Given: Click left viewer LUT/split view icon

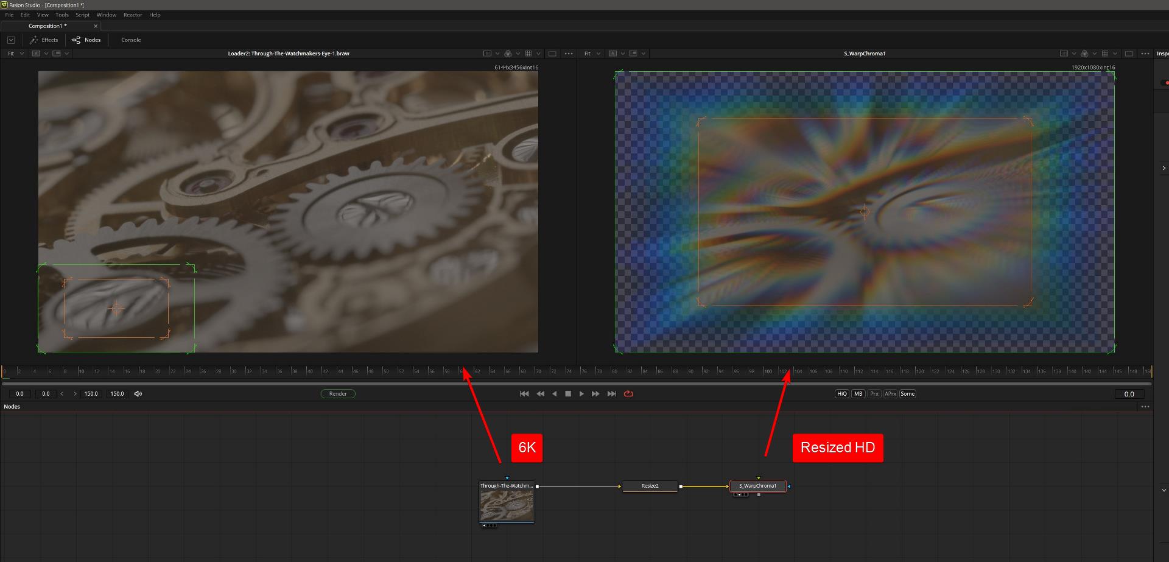Looking at the screenshot, I should pos(487,54).
